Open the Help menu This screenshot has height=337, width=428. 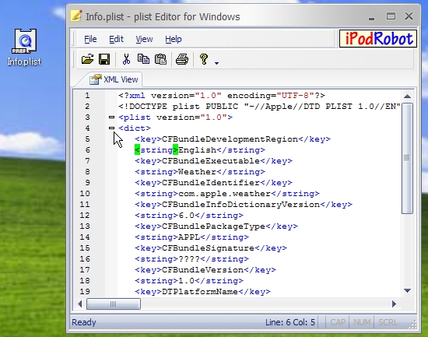[x=174, y=39]
